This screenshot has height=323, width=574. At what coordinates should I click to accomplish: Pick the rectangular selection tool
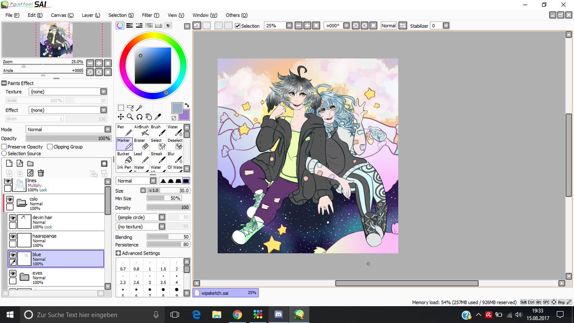[x=121, y=108]
